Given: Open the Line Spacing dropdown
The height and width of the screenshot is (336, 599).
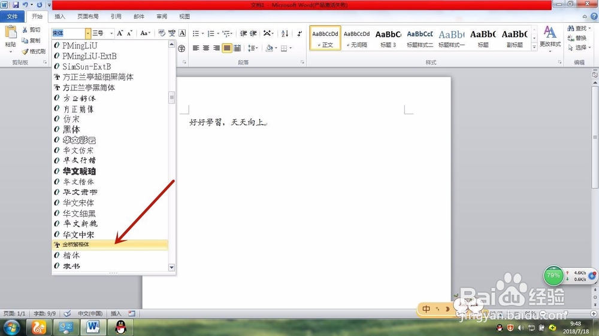Looking at the screenshot, I should (x=257, y=48).
